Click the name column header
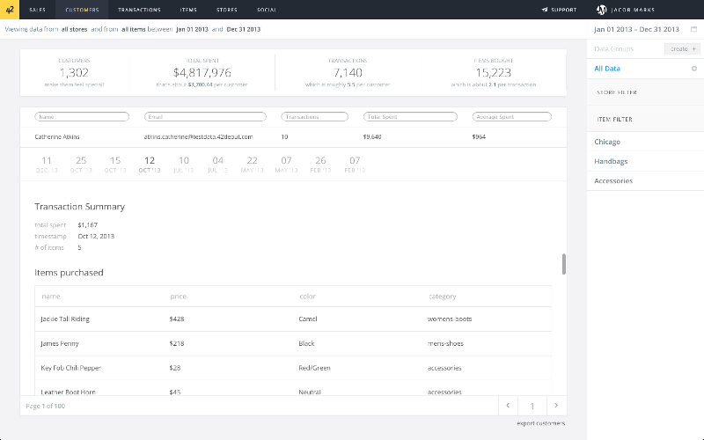 pos(51,297)
